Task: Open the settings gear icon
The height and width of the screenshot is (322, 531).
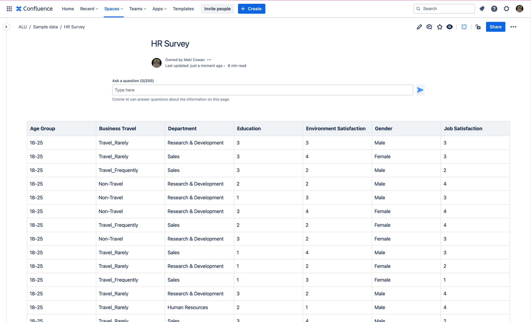Action: 507,9
